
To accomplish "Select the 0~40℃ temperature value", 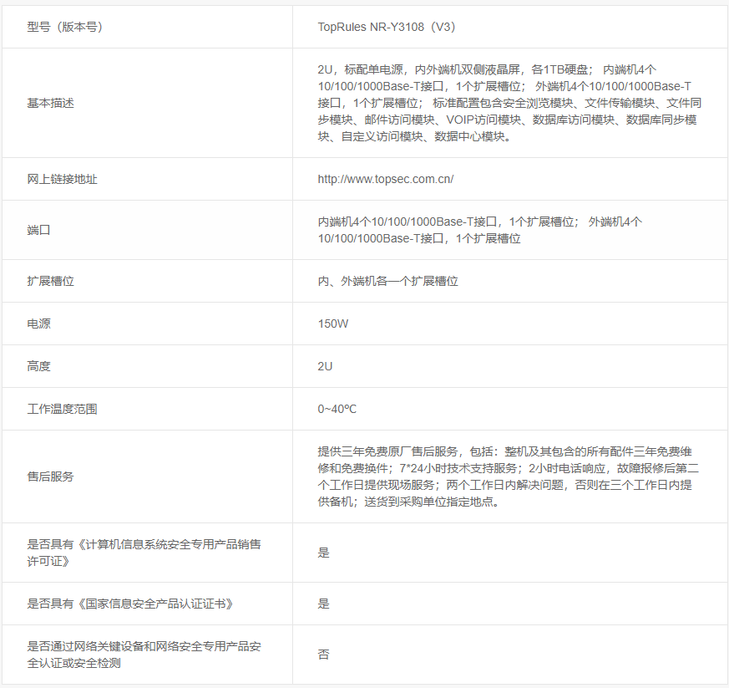I will (337, 409).
